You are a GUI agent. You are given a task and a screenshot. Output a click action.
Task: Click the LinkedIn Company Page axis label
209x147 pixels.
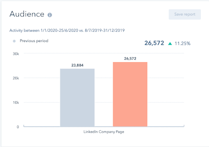(104, 132)
